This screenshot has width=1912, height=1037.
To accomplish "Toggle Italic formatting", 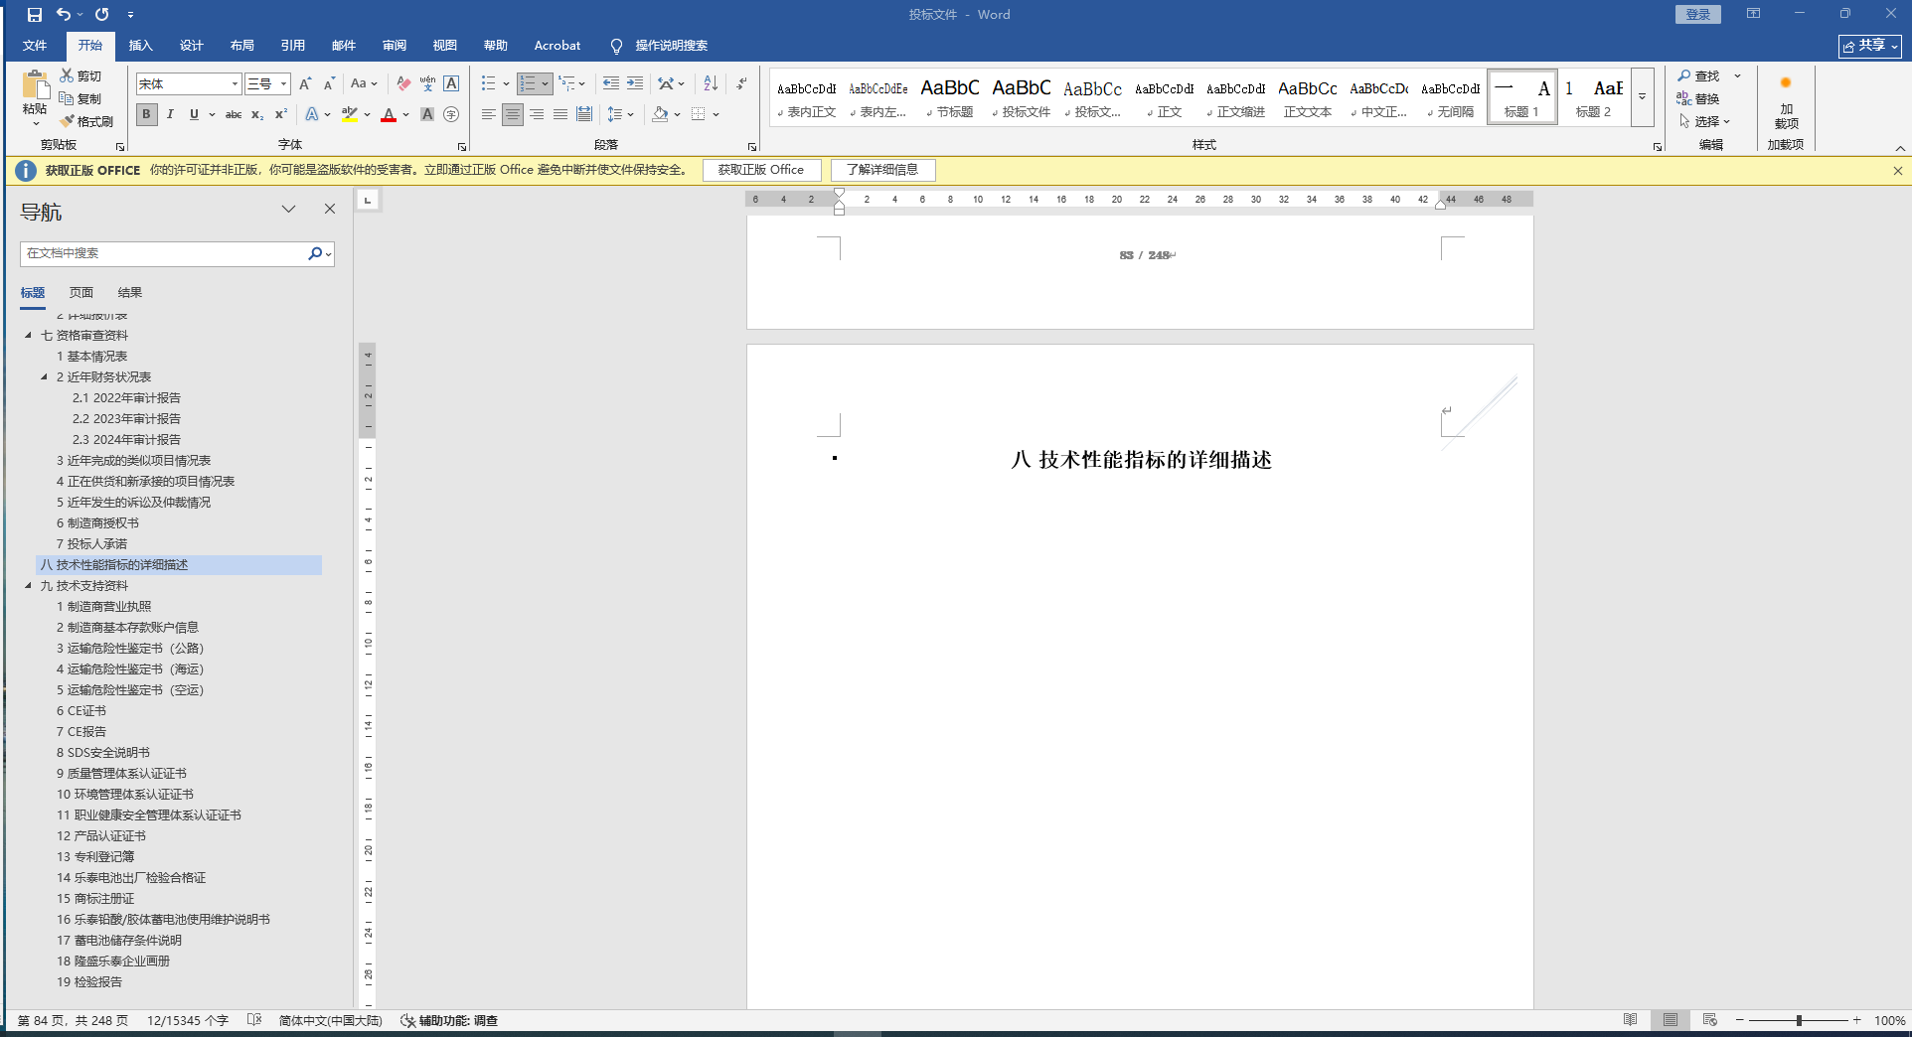I will point(170,115).
